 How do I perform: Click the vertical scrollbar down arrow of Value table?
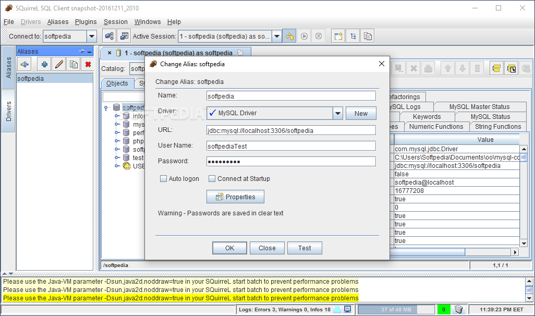click(524, 244)
